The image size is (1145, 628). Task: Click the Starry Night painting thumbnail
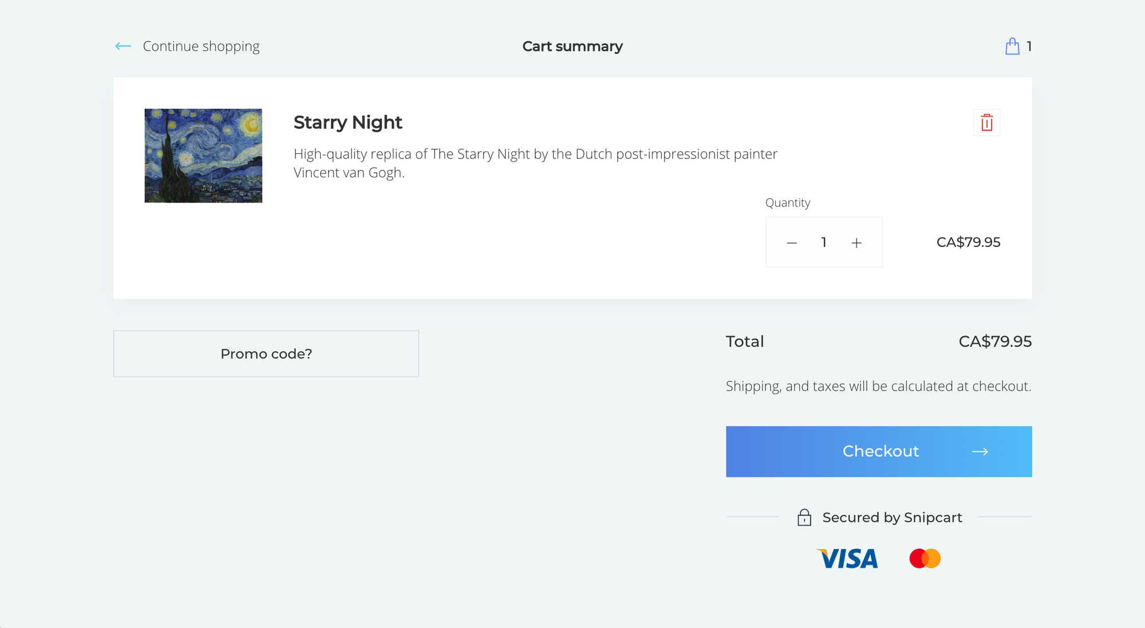pyautogui.click(x=203, y=155)
